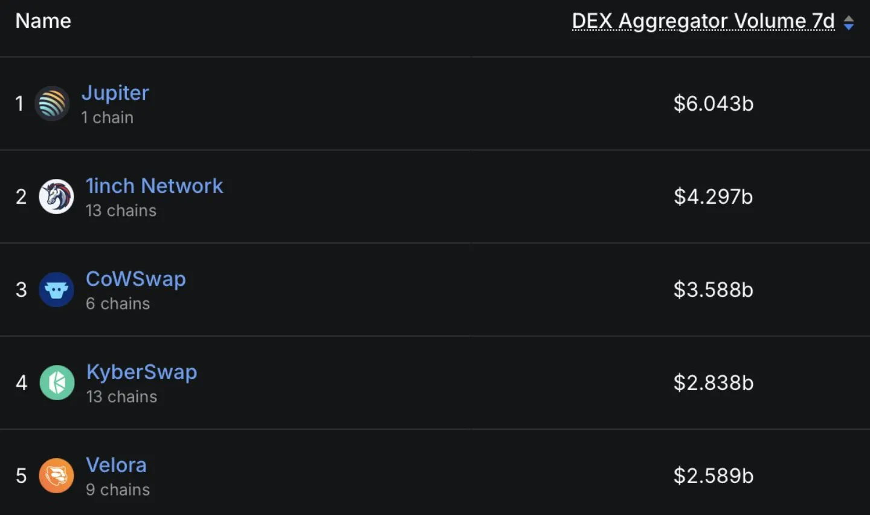Sort by DEX Aggregator Volume 7d arrow
870x515 pixels.
(x=849, y=23)
